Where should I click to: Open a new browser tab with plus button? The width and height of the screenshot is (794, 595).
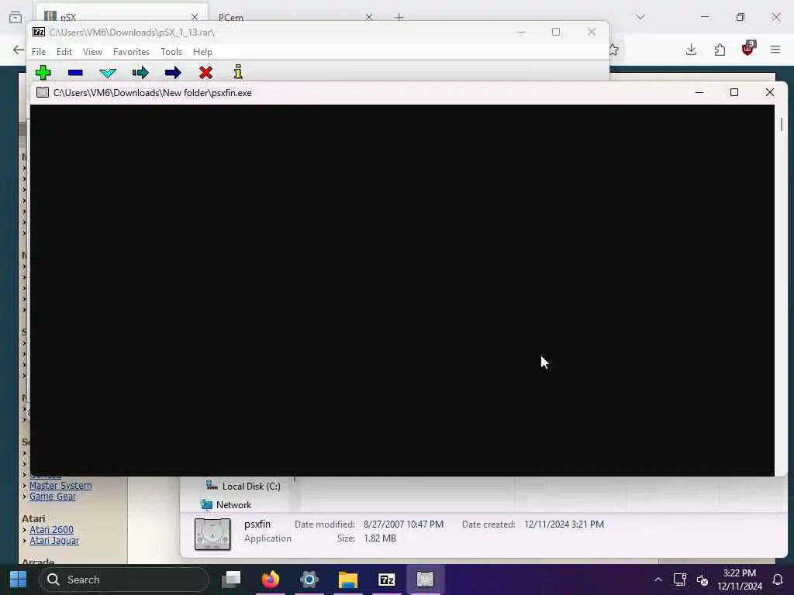[399, 17]
